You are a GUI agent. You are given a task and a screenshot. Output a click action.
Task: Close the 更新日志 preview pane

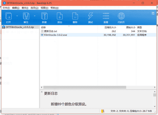coord(42,92)
